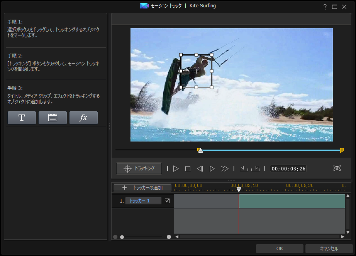
Task: Toggle the eye preview icon
Action: (337, 168)
